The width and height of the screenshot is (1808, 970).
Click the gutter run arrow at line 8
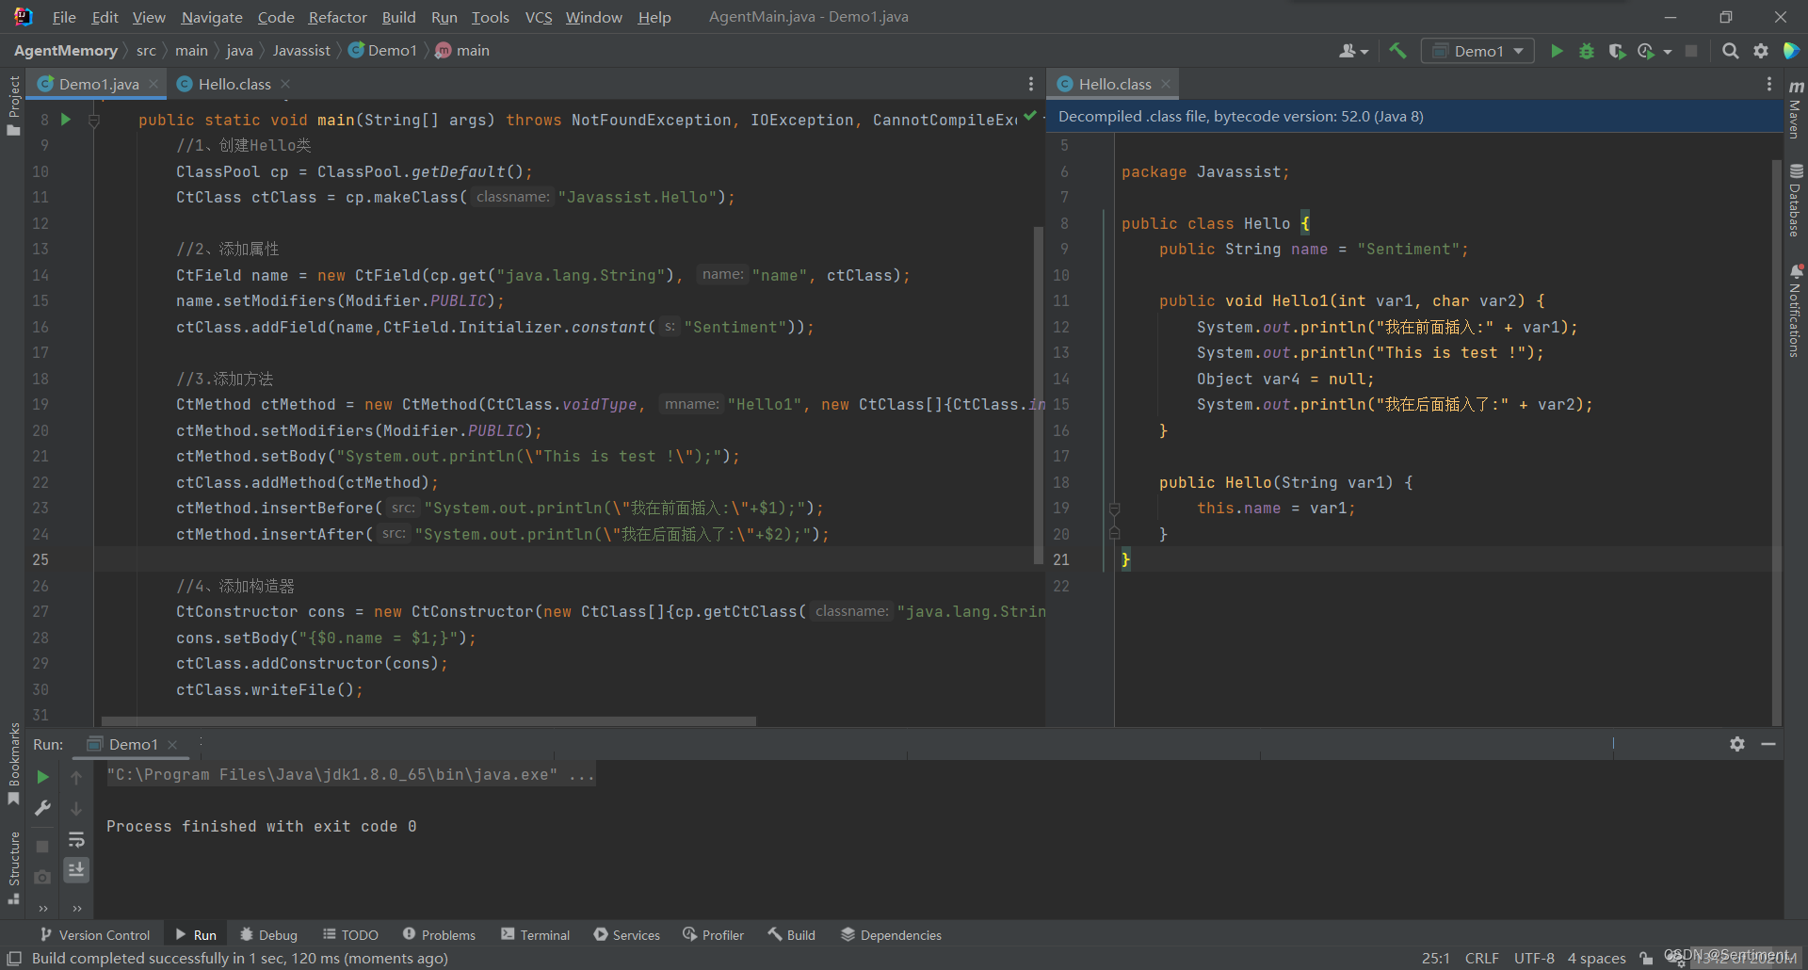click(66, 120)
